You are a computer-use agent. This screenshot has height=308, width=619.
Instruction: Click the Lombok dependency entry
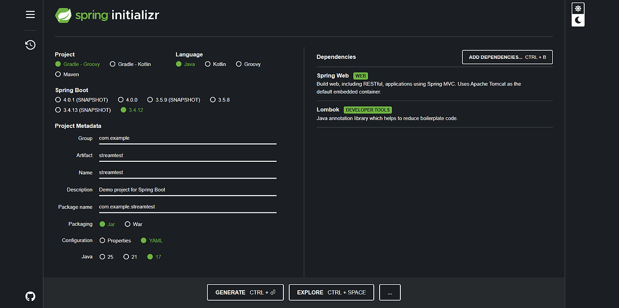(434, 114)
